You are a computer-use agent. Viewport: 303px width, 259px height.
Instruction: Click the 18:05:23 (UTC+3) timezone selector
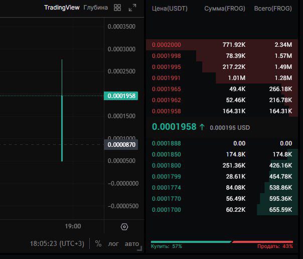(x=57, y=243)
